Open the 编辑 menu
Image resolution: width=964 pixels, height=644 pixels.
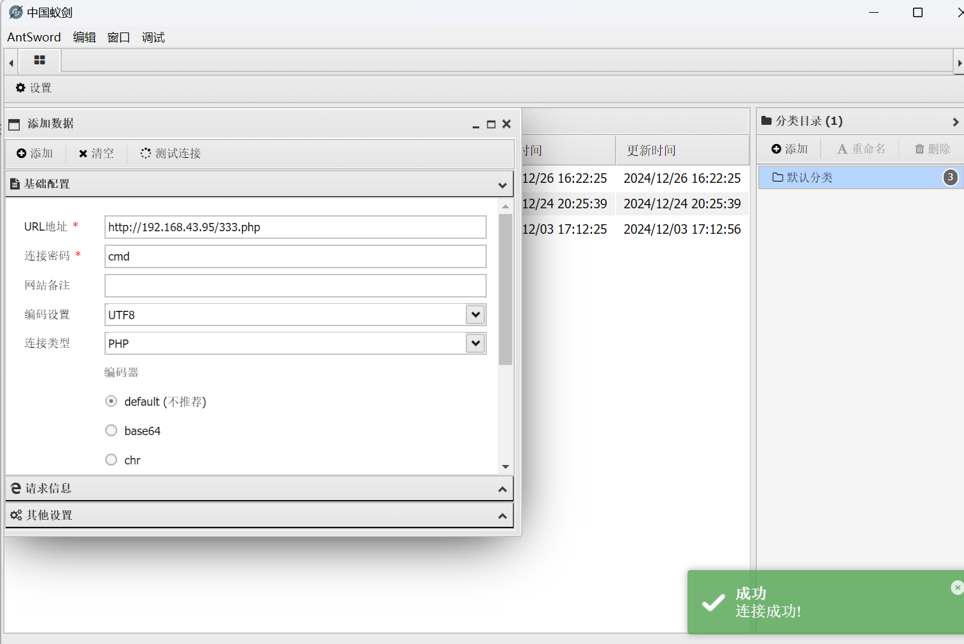coord(84,37)
